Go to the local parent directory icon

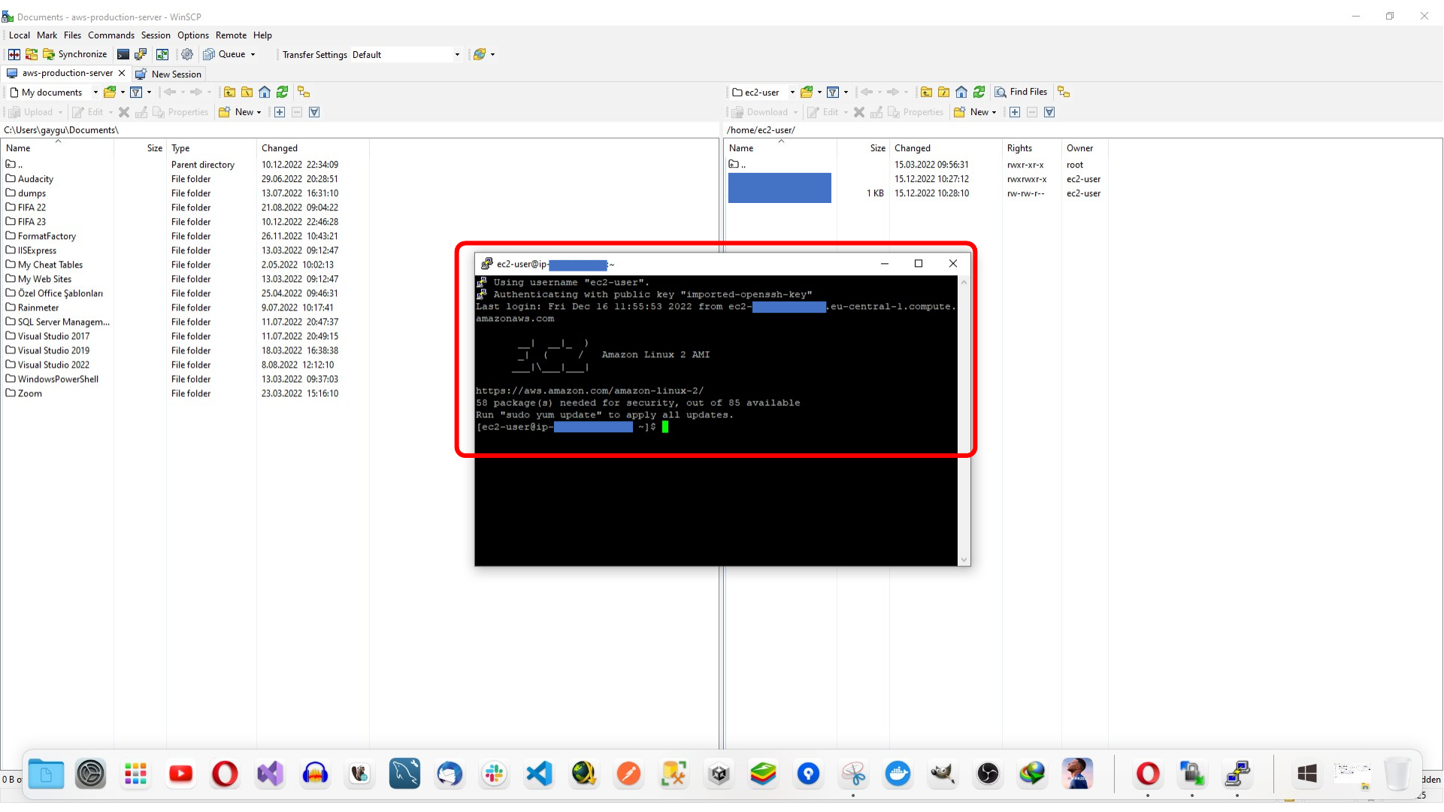(229, 92)
